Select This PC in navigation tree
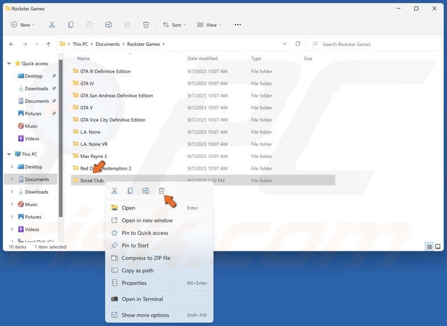447x326 pixels. (26, 154)
